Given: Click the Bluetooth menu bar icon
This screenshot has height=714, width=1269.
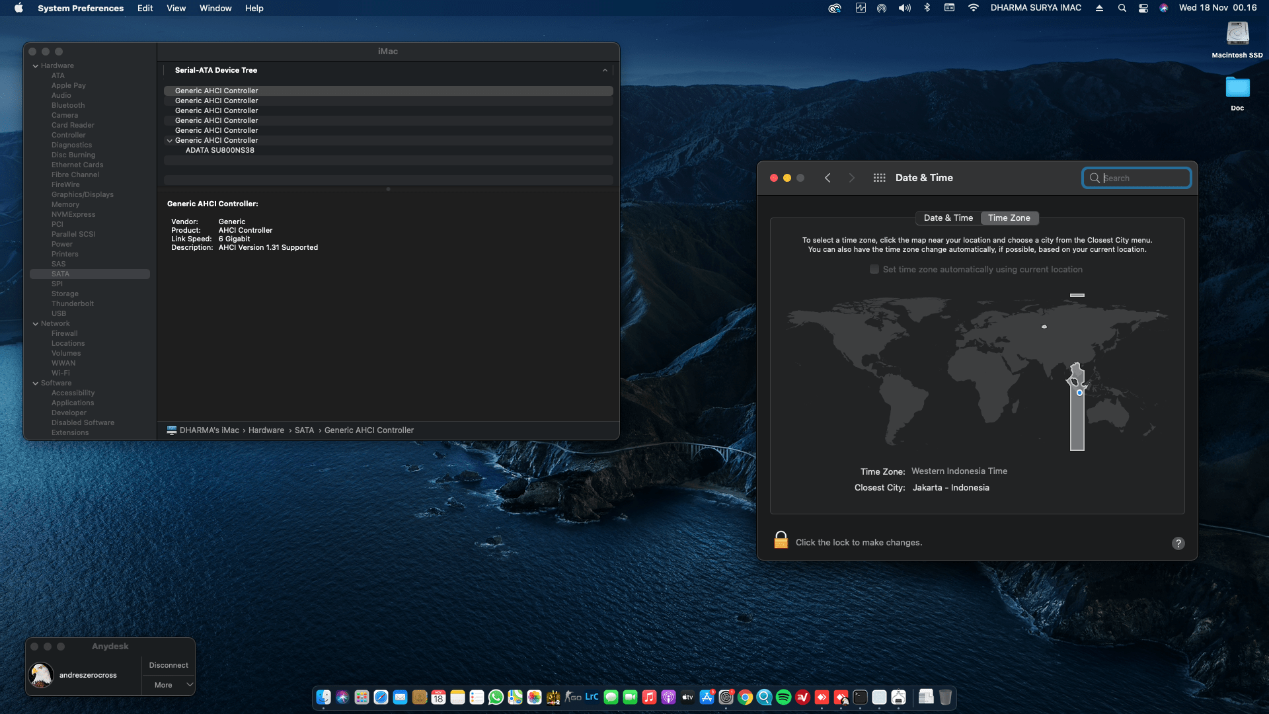Looking at the screenshot, I should tap(927, 8).
